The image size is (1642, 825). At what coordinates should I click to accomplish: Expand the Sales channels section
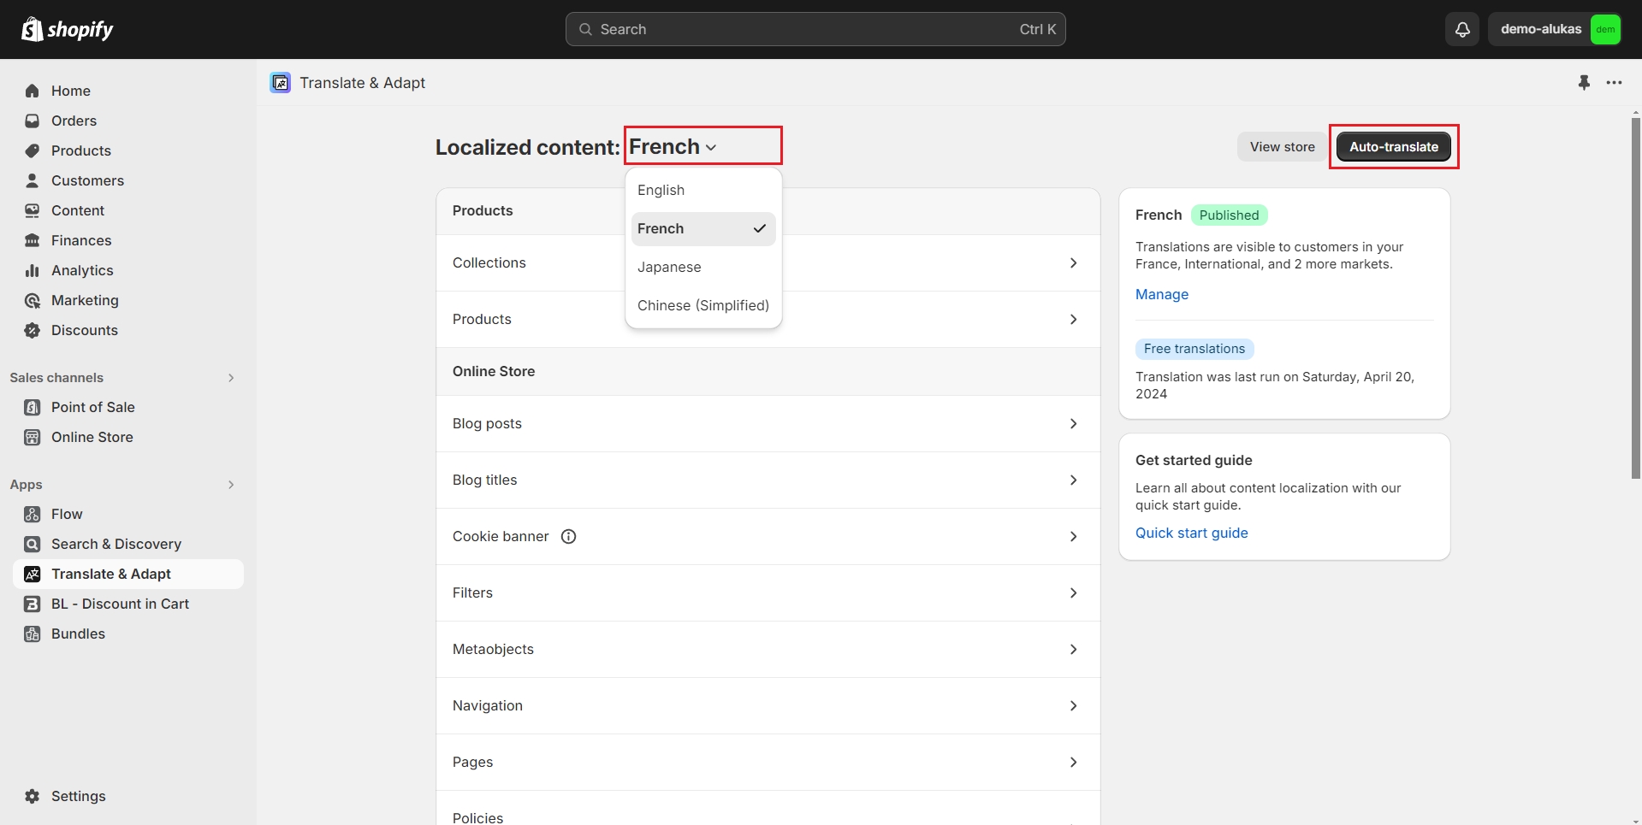point(231,378)
